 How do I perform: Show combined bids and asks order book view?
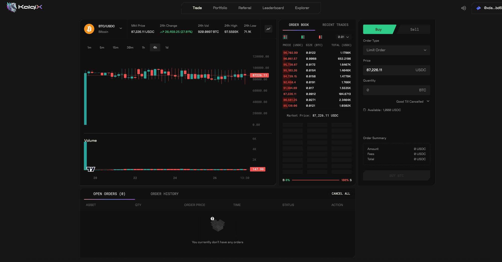pos(285,37)
